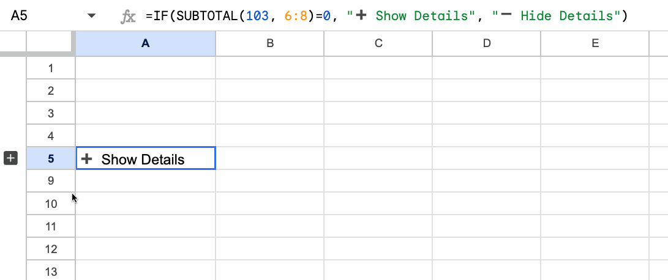668x280 pixels.
Task: Select column D header
Action: coord(486,43)
